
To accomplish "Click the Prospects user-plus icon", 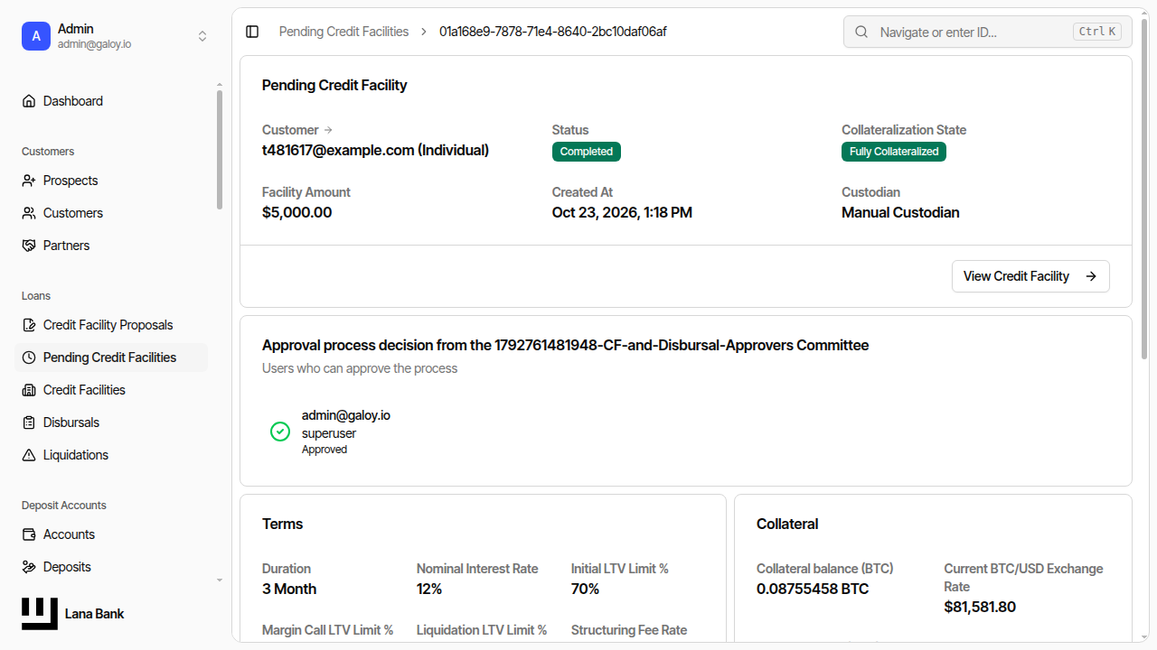I will click(x=29, y=181).
